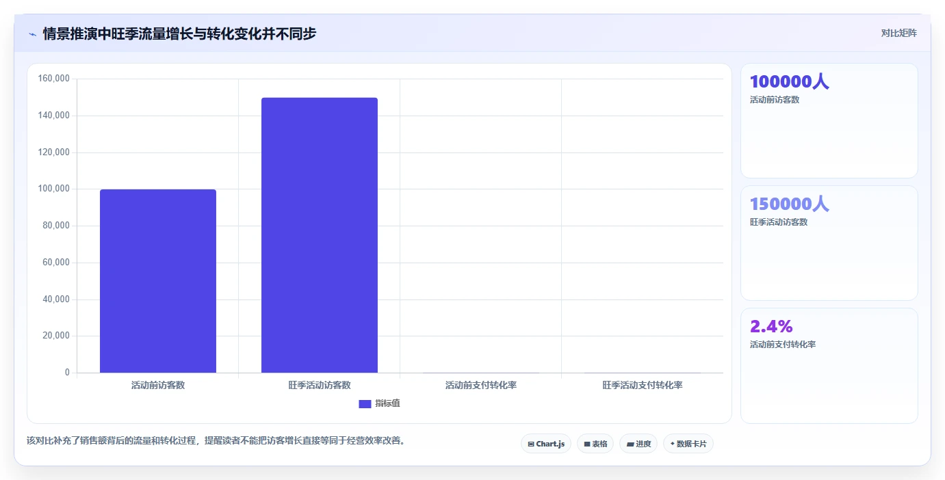Click the 140,000 y-axis tick label
The image size is (945, 480).
[x=54, y=116]
